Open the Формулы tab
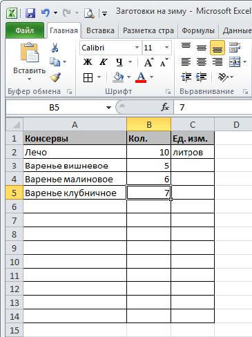Screen dimensions: 252x337 (198, 30)
